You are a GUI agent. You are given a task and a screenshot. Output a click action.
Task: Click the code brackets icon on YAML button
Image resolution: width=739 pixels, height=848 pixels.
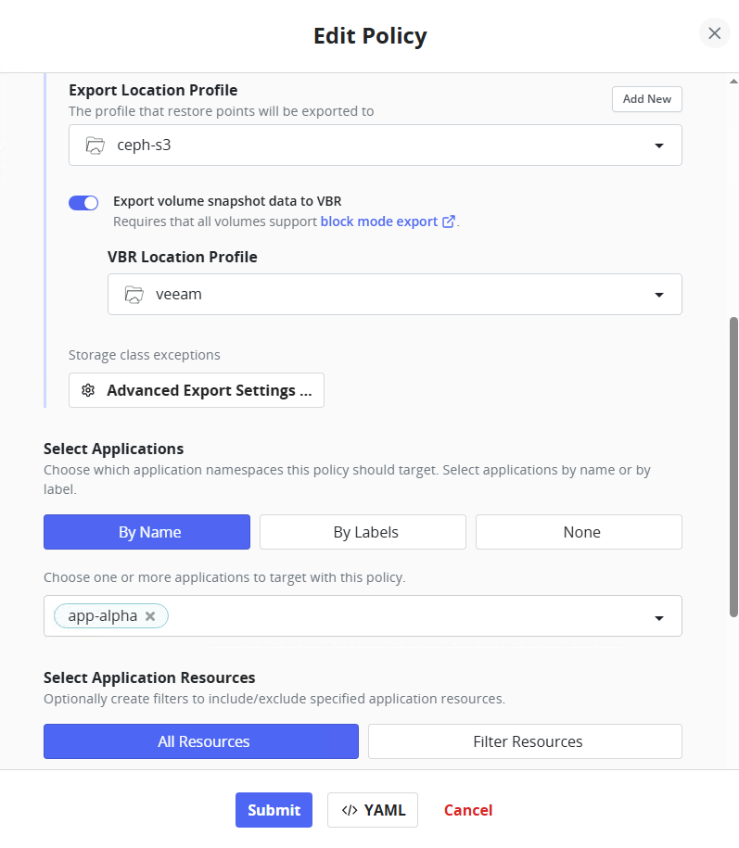350,810
